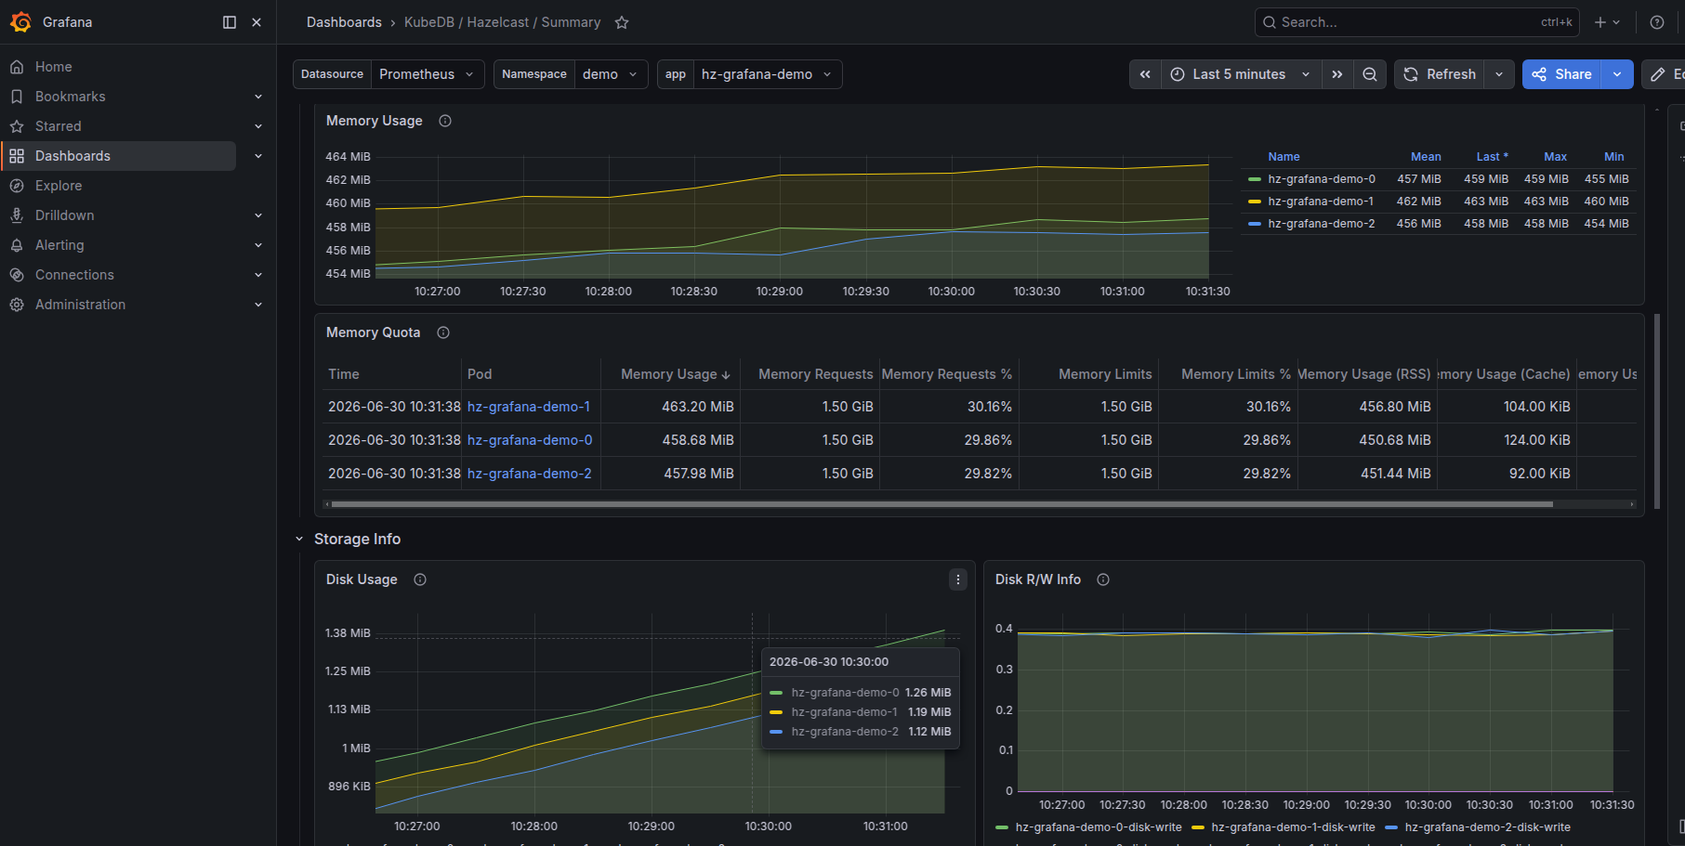Open Starred in the sidebar

click(58, 126)
